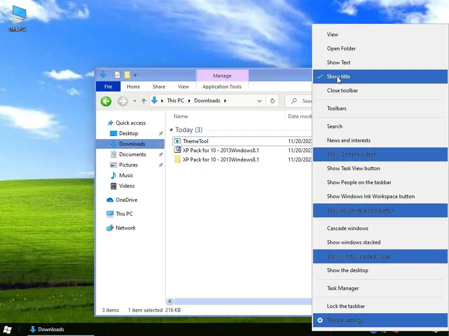The width and height of the screenshot is (449, 336).
Task: Click the Documents icon in navigation pane
Action: 114,154
